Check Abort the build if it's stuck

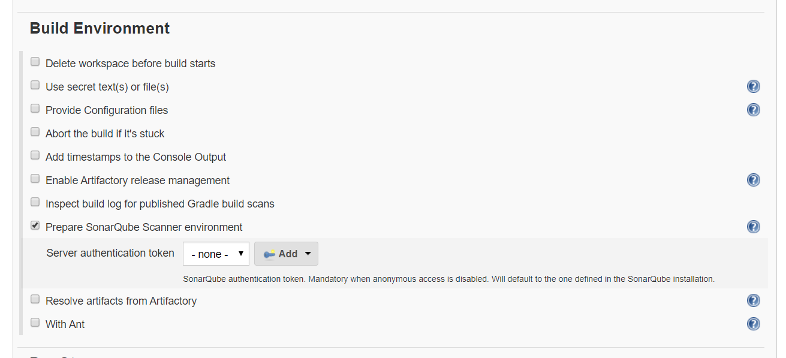[x=35, y=132]
